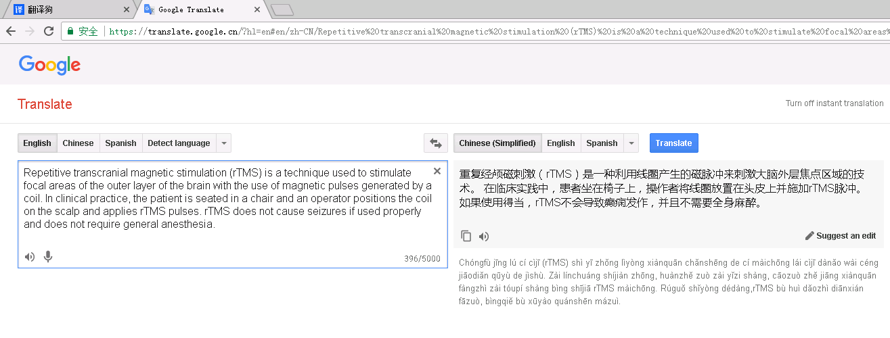890x338 pixels.
Task: Click the Chinese translation output text
Action: pyautogui.click(x=661, y=187)
